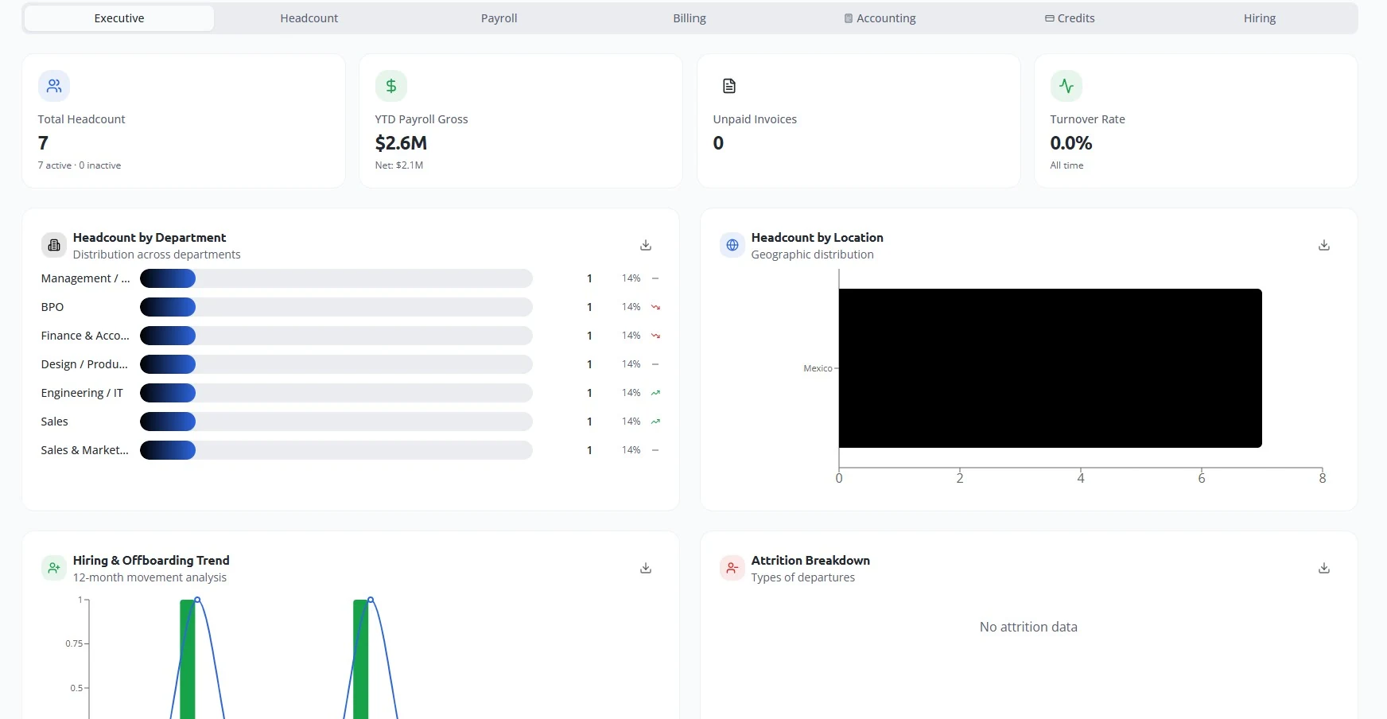Click the 'Net: $2.1M' text
This screenshot has height=719, width=1387.
pos(399,165)
